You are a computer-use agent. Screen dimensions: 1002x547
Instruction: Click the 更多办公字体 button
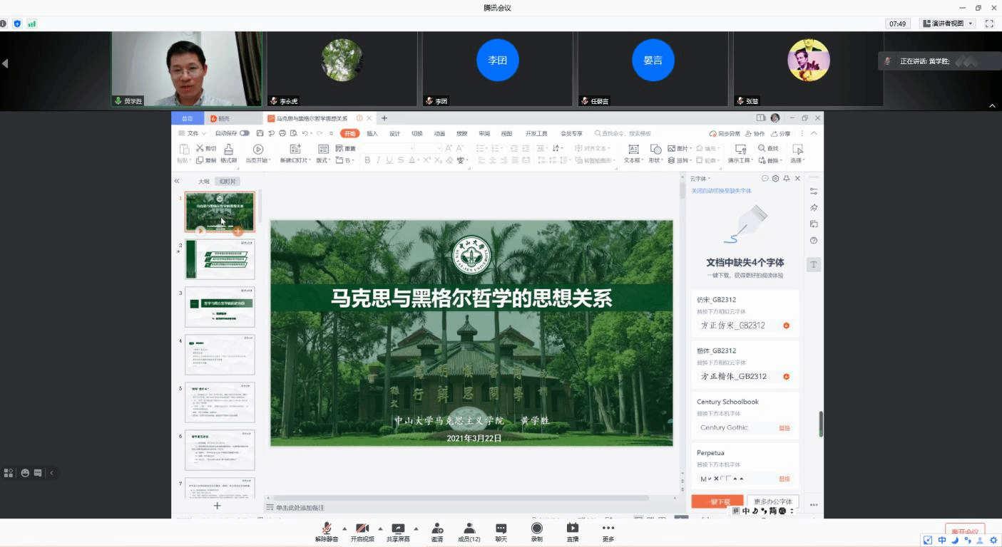tap(772, 501)
